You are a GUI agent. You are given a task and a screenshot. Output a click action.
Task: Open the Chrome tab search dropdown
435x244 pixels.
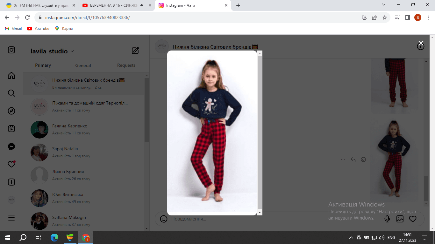click(383, 5)
